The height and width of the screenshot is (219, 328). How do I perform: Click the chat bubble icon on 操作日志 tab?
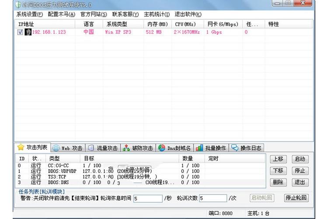(x=235, y=148)
